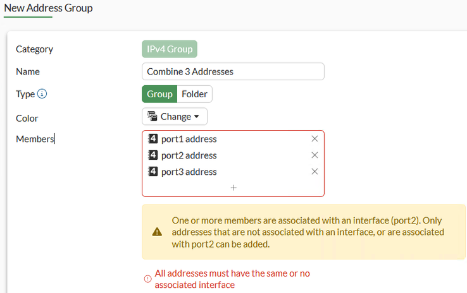Click the IPv4 Group category button
The image size is (467, 293).
click(x=170, y=49)
